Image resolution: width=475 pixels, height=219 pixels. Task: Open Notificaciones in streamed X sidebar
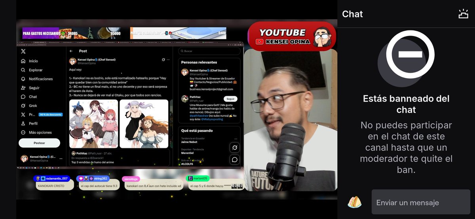[x=41, y=79]
